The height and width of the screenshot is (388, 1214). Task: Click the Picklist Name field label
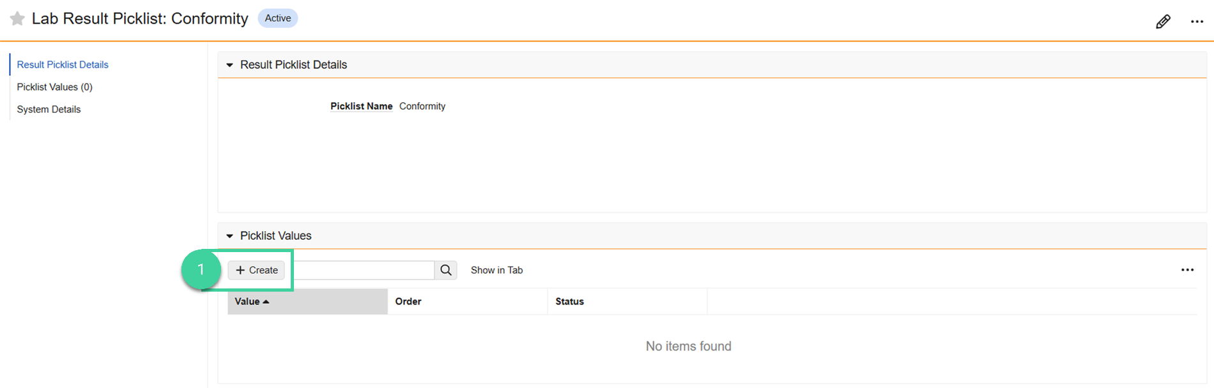(x=361, y=106)
